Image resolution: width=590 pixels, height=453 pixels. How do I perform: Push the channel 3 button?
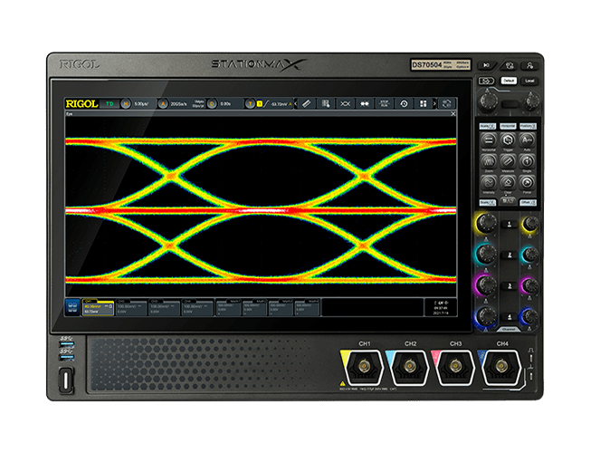(509, 286)
